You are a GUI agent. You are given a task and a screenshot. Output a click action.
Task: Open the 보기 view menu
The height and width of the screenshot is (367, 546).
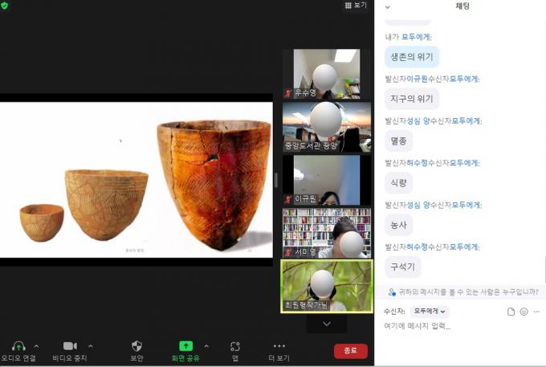pos(356,6)
